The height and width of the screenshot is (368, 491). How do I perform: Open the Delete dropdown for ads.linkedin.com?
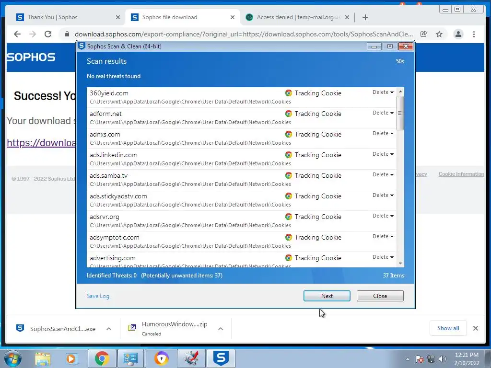coord(383,154)
